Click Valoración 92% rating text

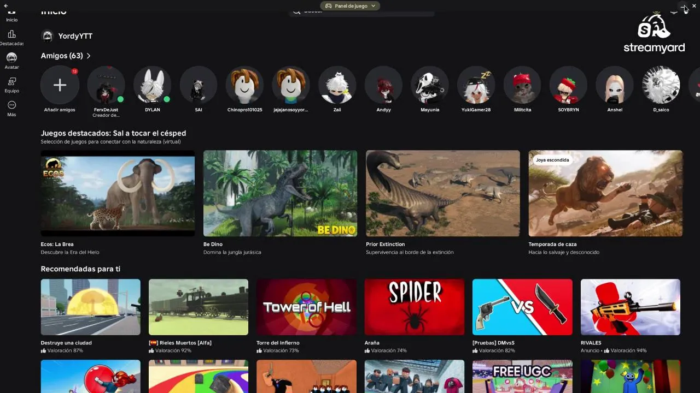[173, 350]
